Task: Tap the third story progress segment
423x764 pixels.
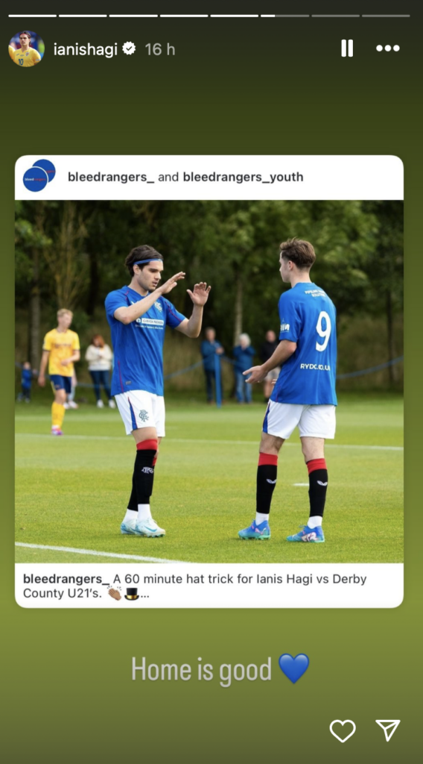Action: pos(133,16)
